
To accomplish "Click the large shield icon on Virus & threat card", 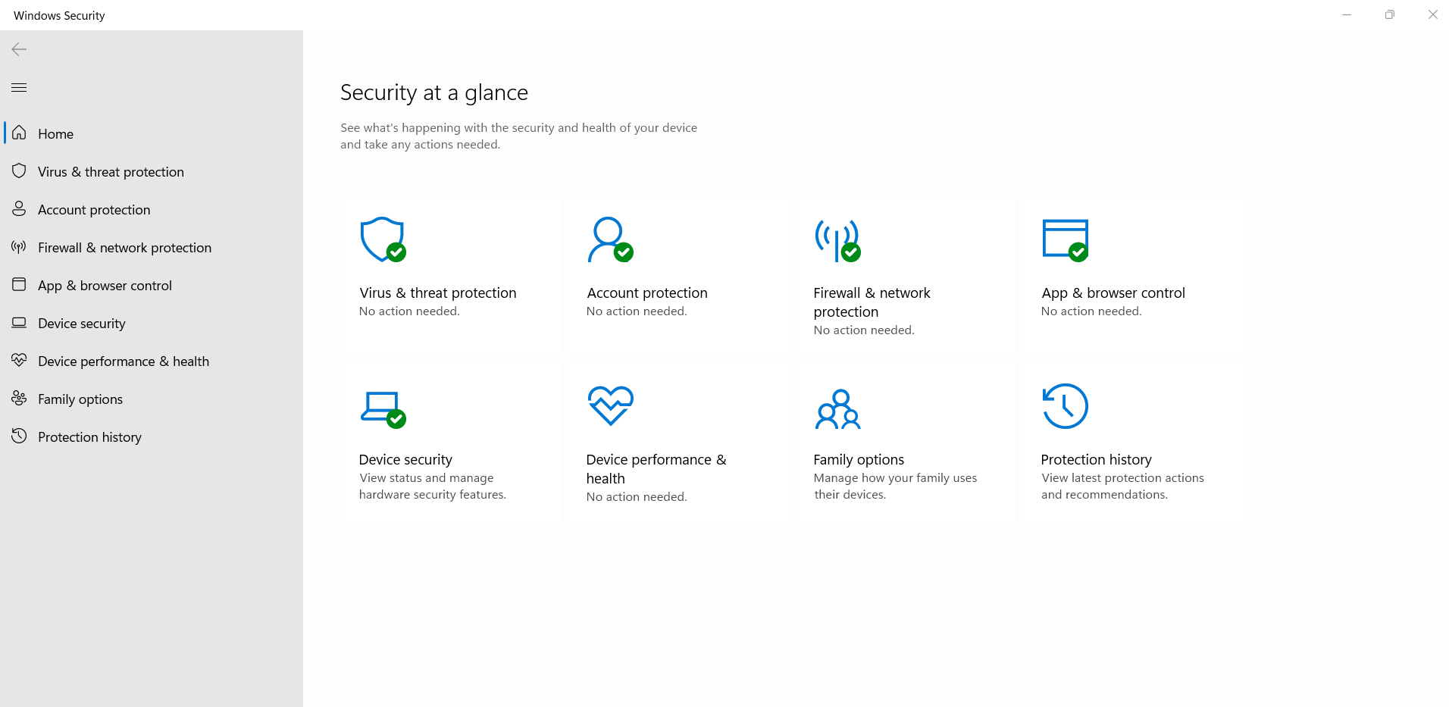I will [x=383, y=239].
